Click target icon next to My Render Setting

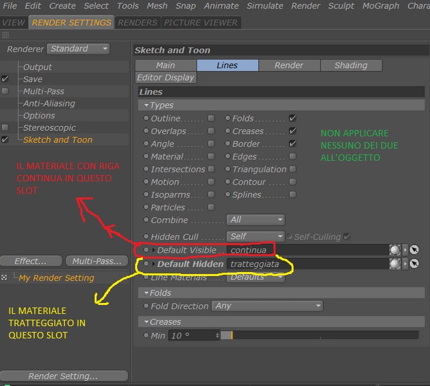coord(4,278)
